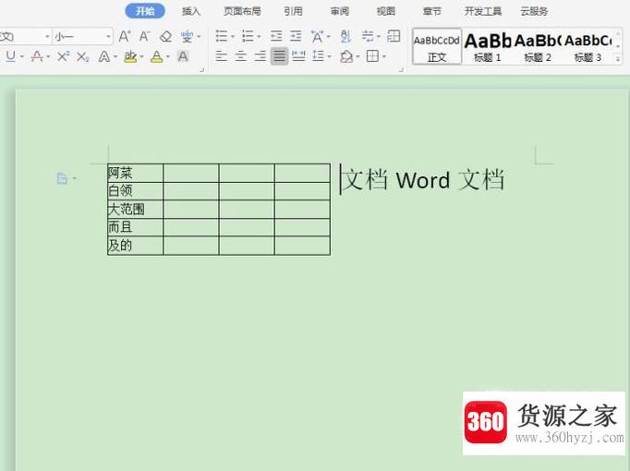Toggle underline formatting
The height and width of the screenshot is (471, 630).
[x=11, y=56]
